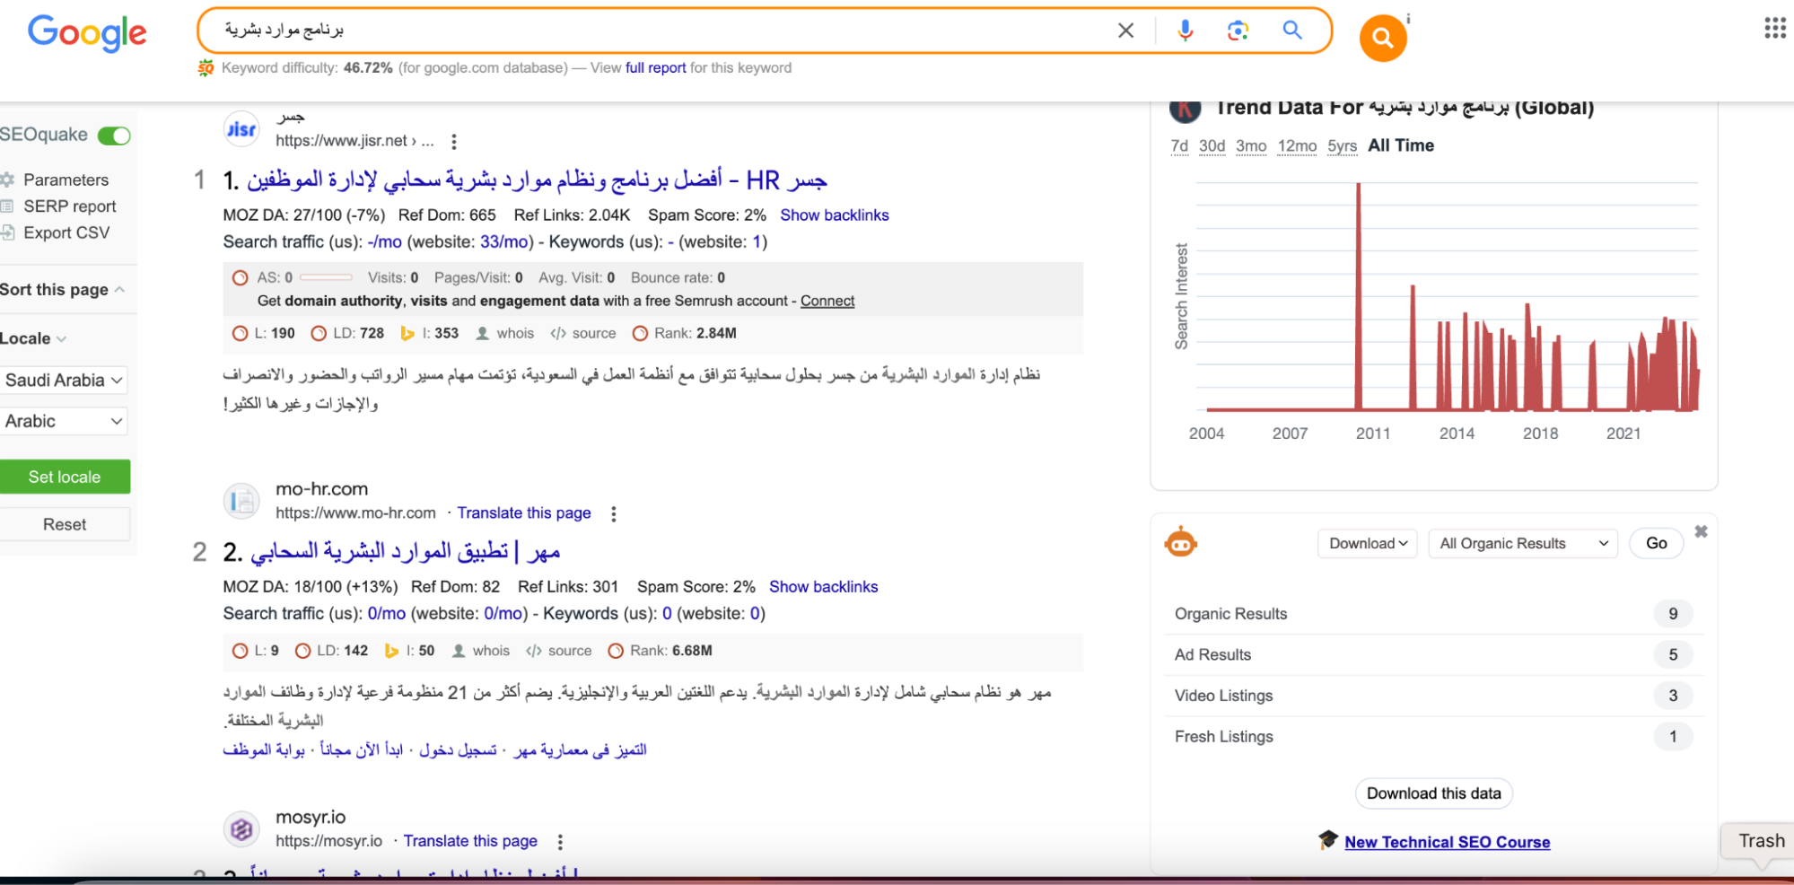
Task: Expand the All Organic Results dropdown
Action: [x=1522, y=543]
